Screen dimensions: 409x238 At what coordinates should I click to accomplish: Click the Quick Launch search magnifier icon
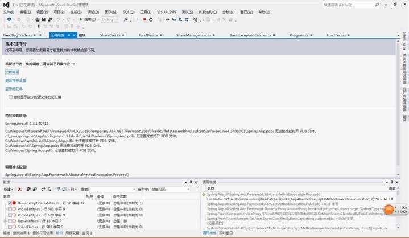pos(377,5)
